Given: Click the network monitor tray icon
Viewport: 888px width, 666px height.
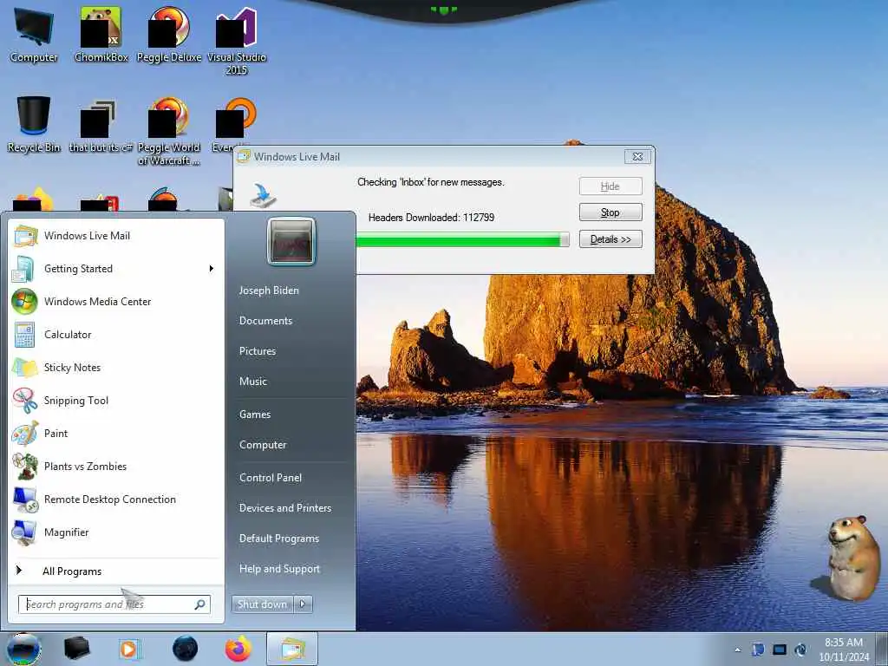Looking at the screenshot, I should [780, 650].
